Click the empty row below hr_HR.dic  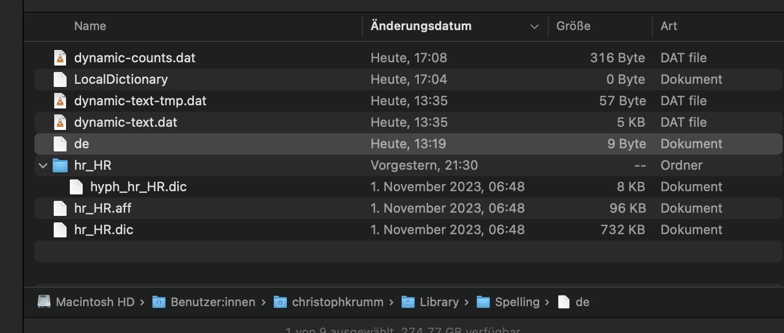(x=408, y=251)
